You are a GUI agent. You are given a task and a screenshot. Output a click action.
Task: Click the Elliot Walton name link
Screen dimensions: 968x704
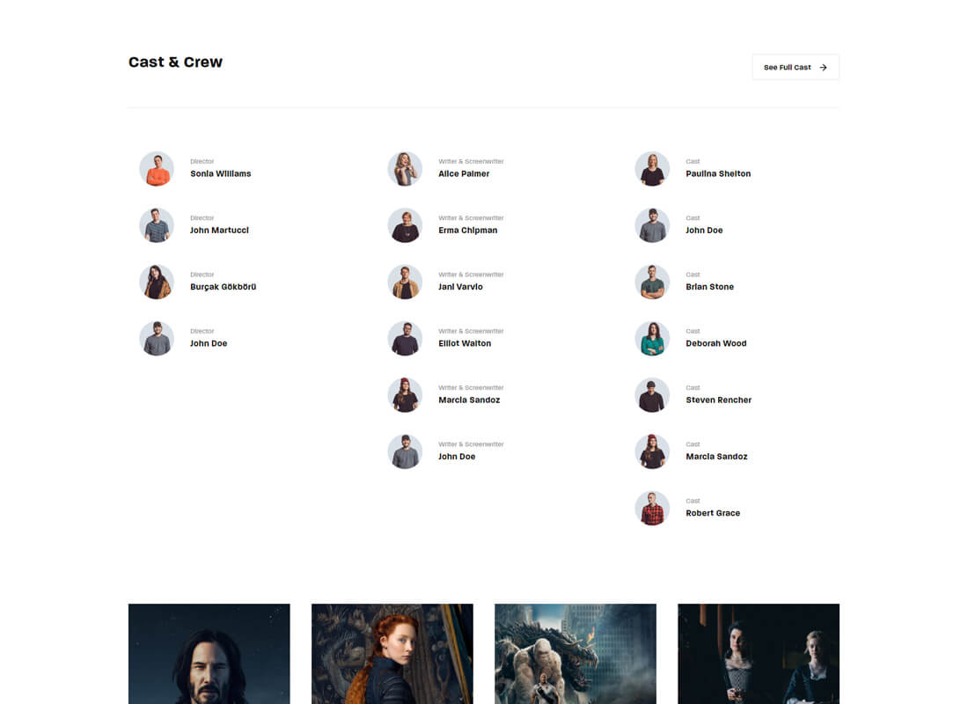click(465, 343)
